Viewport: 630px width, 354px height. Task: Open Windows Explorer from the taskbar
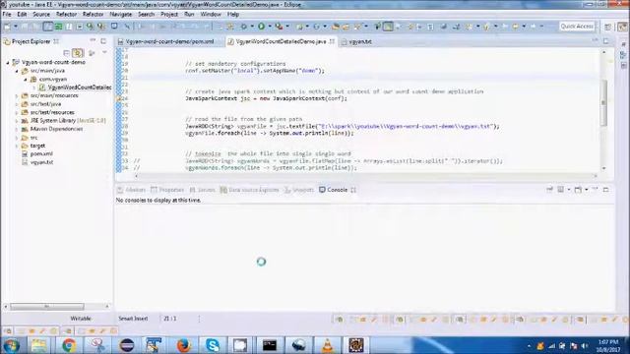click(x=39, y=345)
